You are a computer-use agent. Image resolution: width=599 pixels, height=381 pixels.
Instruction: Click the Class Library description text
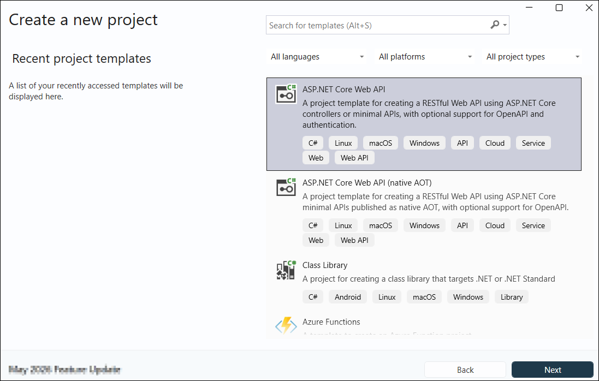[x=429, y=279]
